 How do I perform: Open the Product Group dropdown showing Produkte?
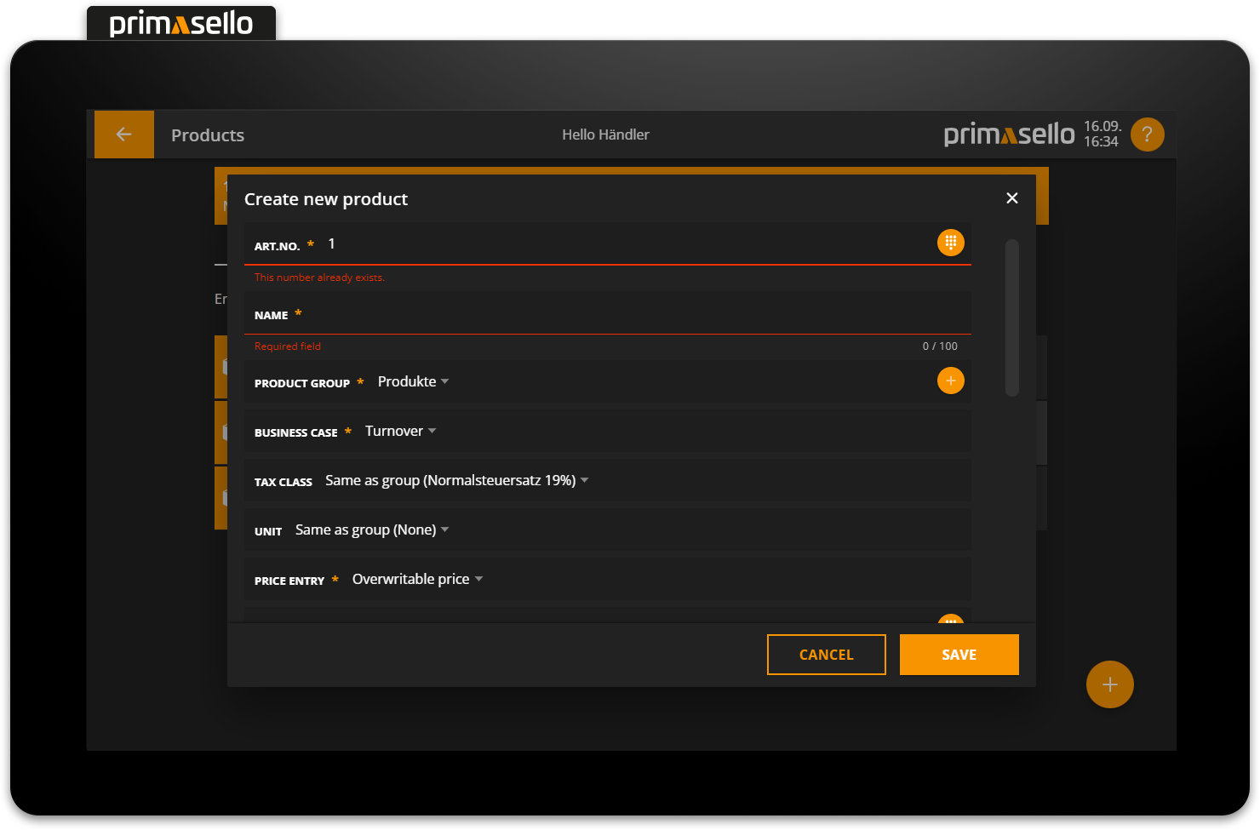(x=414, y=381)
